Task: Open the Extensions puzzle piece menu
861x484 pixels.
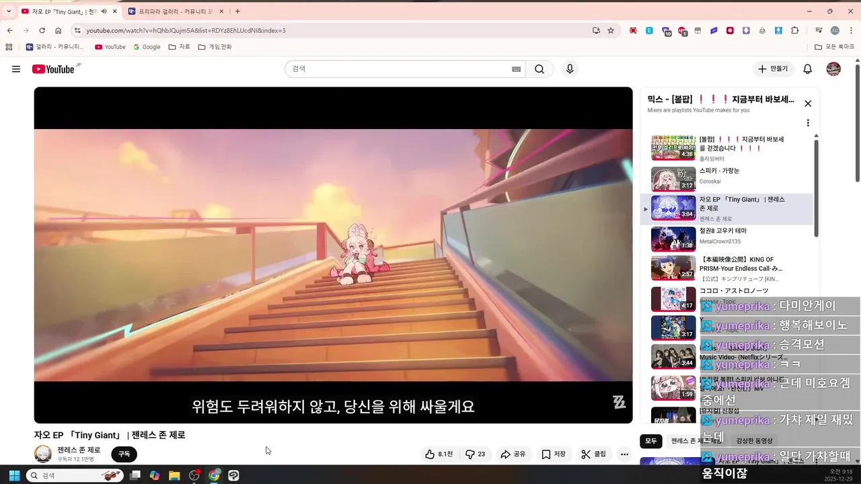Action: [x=795, y=30]
